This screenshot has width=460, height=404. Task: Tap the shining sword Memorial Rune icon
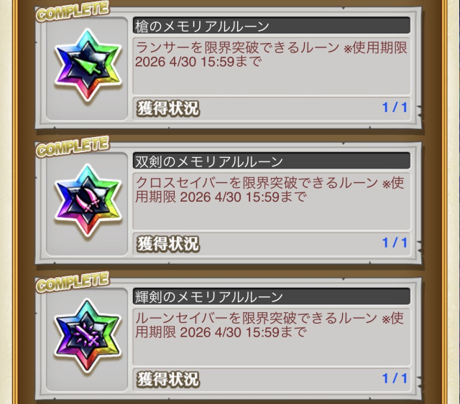88,337
